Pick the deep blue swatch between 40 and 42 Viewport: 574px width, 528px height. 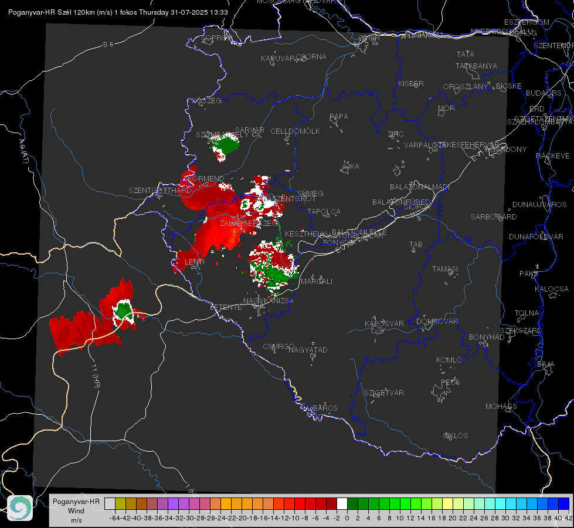point(564,503)
